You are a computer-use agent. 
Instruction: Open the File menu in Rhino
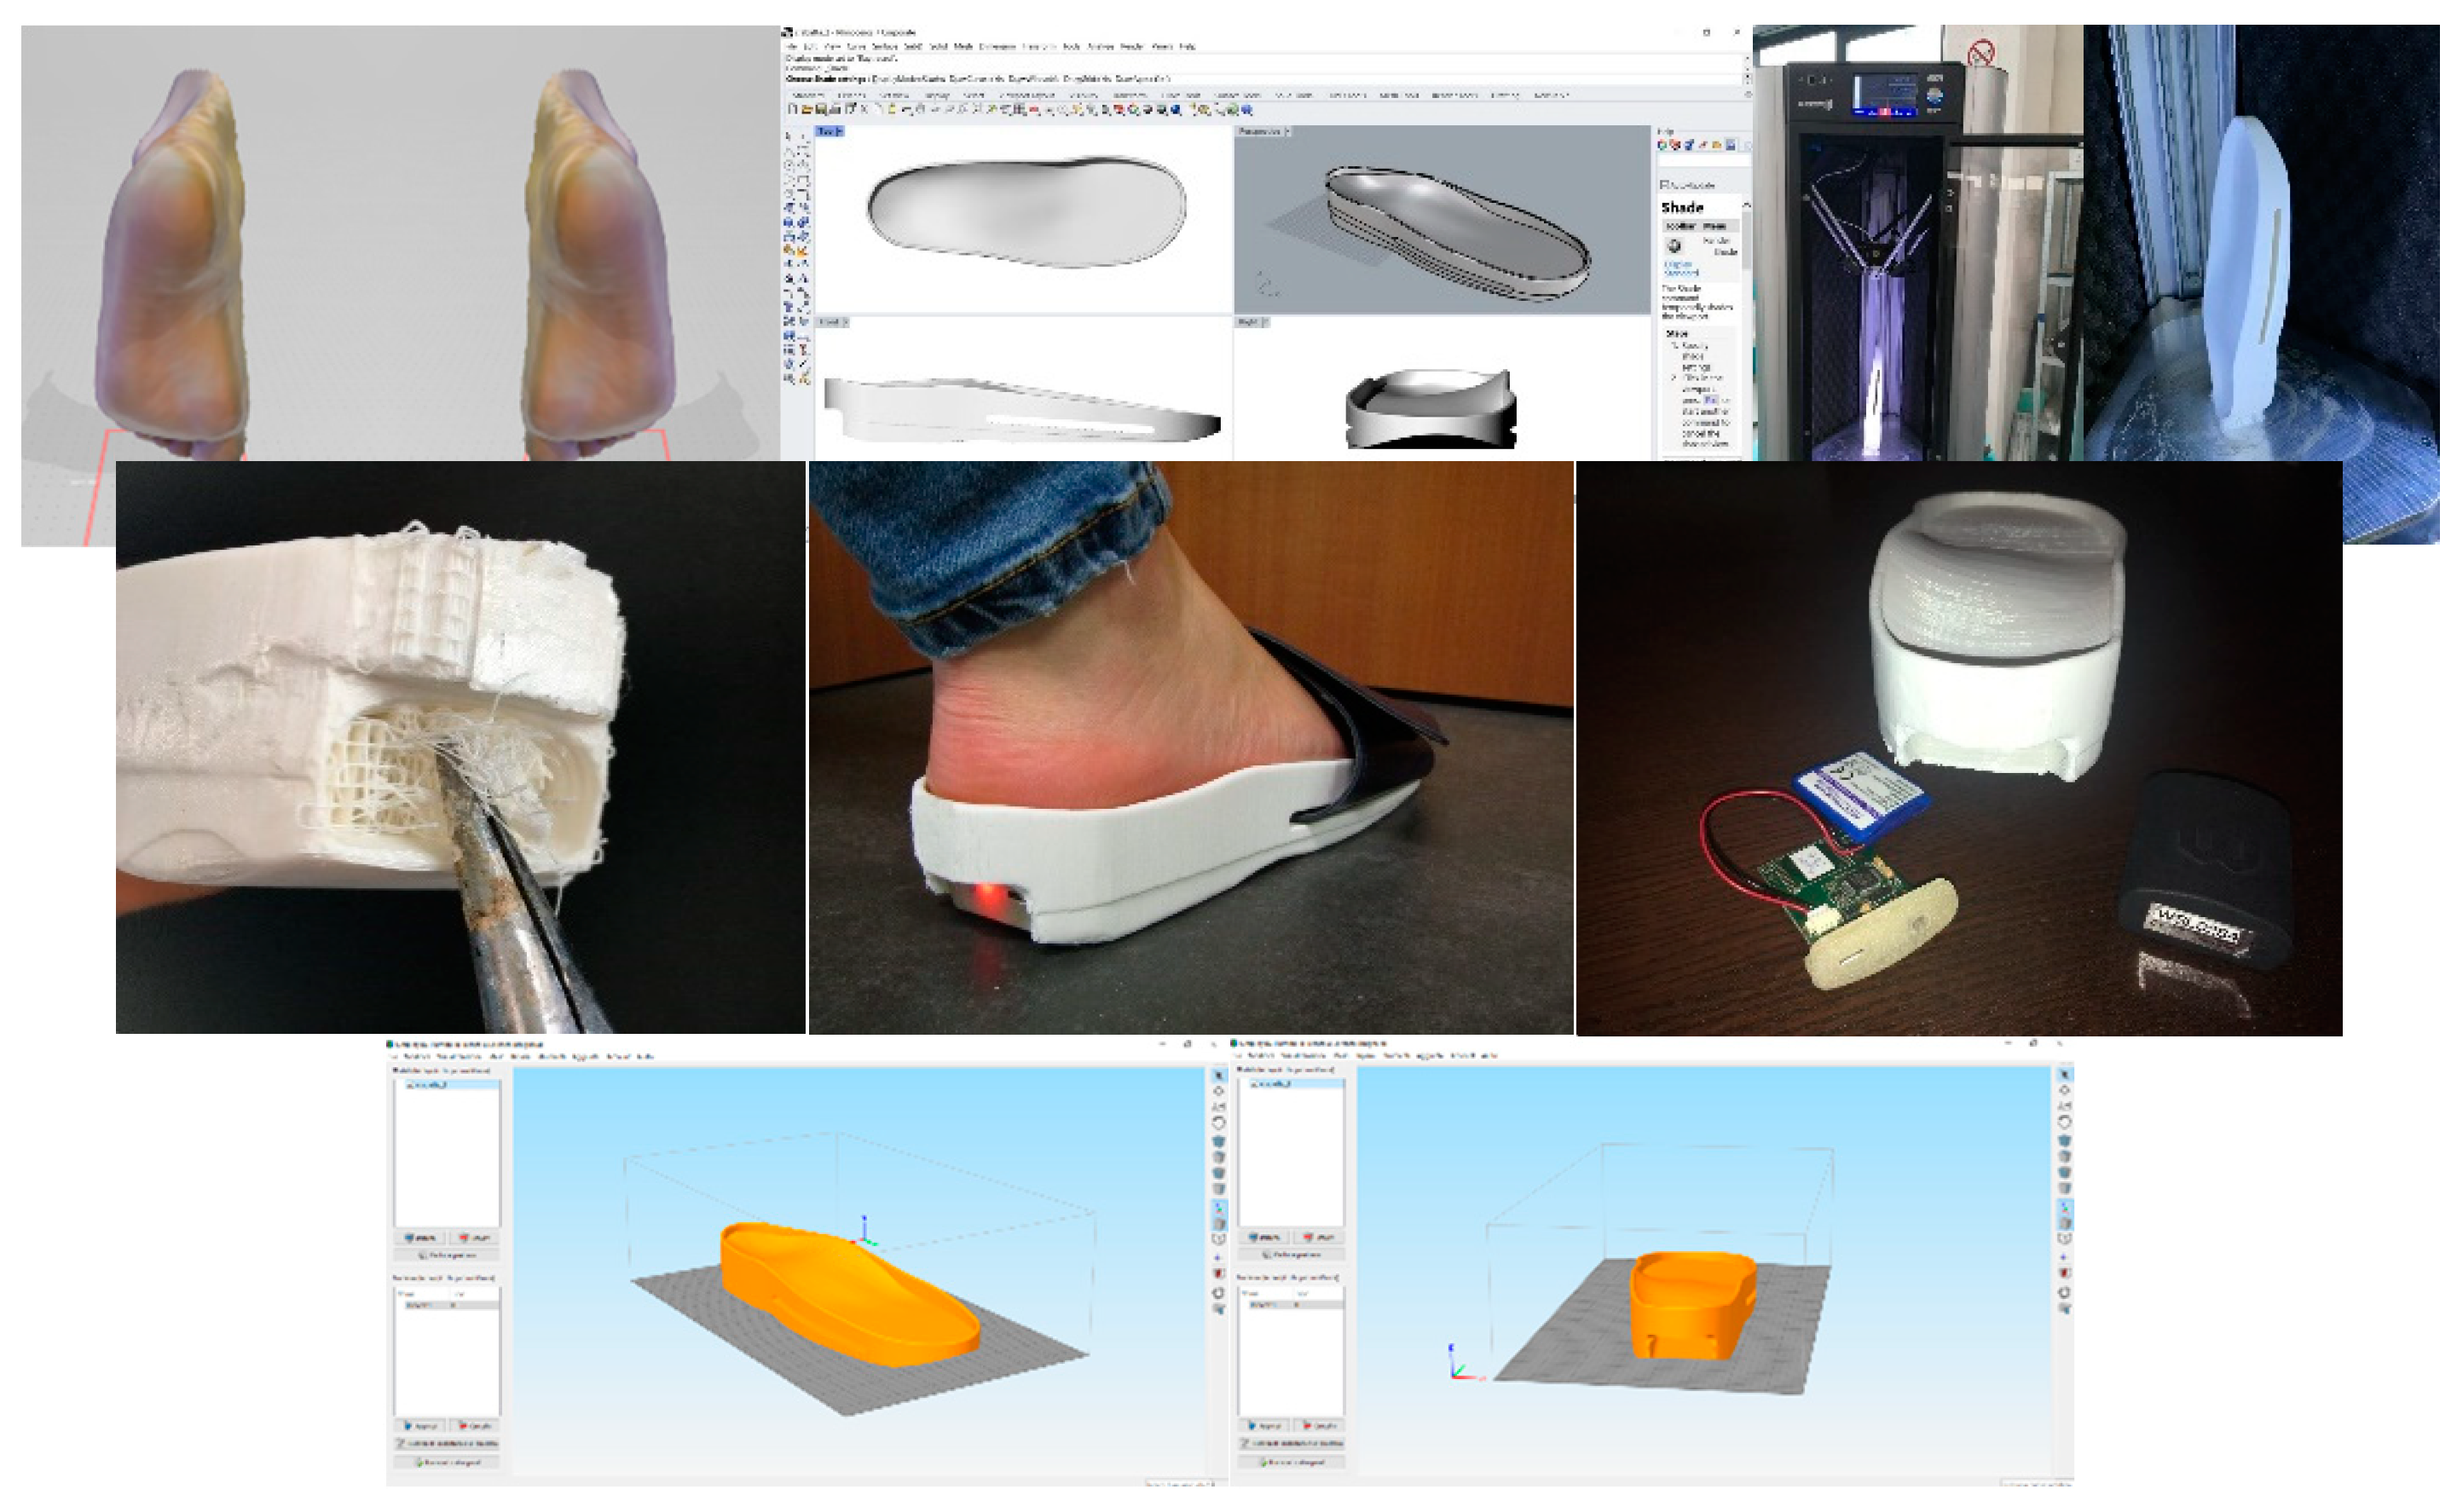pyautogui.click(x=792, y=47)
